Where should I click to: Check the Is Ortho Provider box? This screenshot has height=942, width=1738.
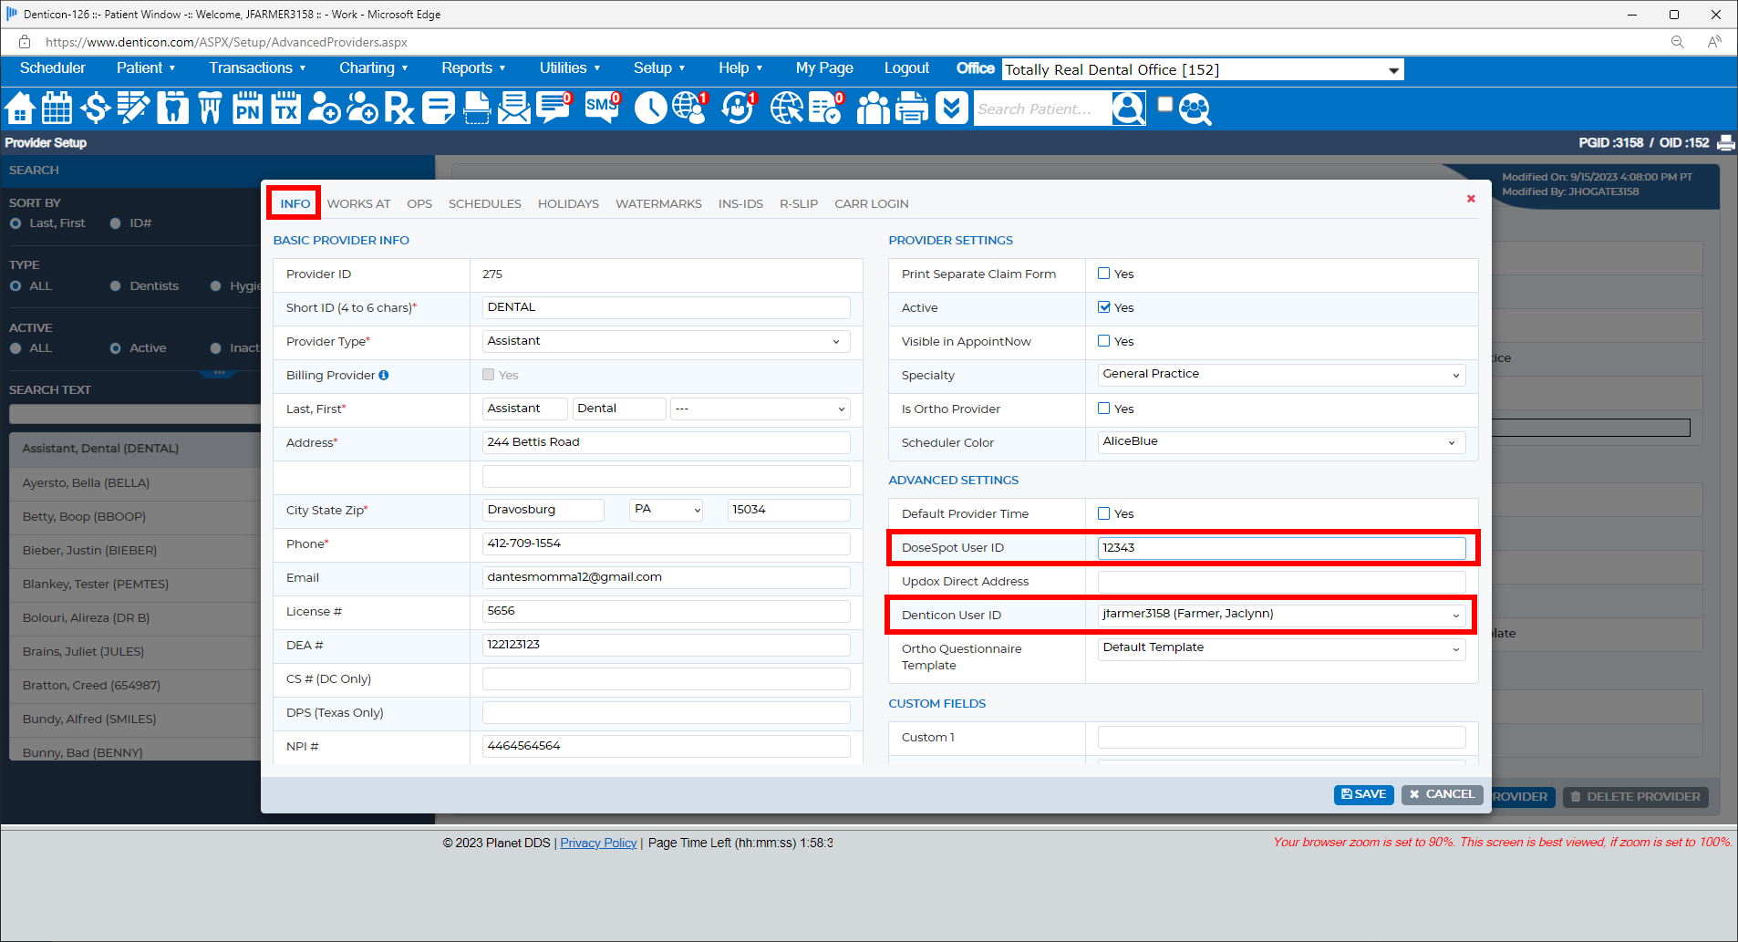click(1104, 409)
